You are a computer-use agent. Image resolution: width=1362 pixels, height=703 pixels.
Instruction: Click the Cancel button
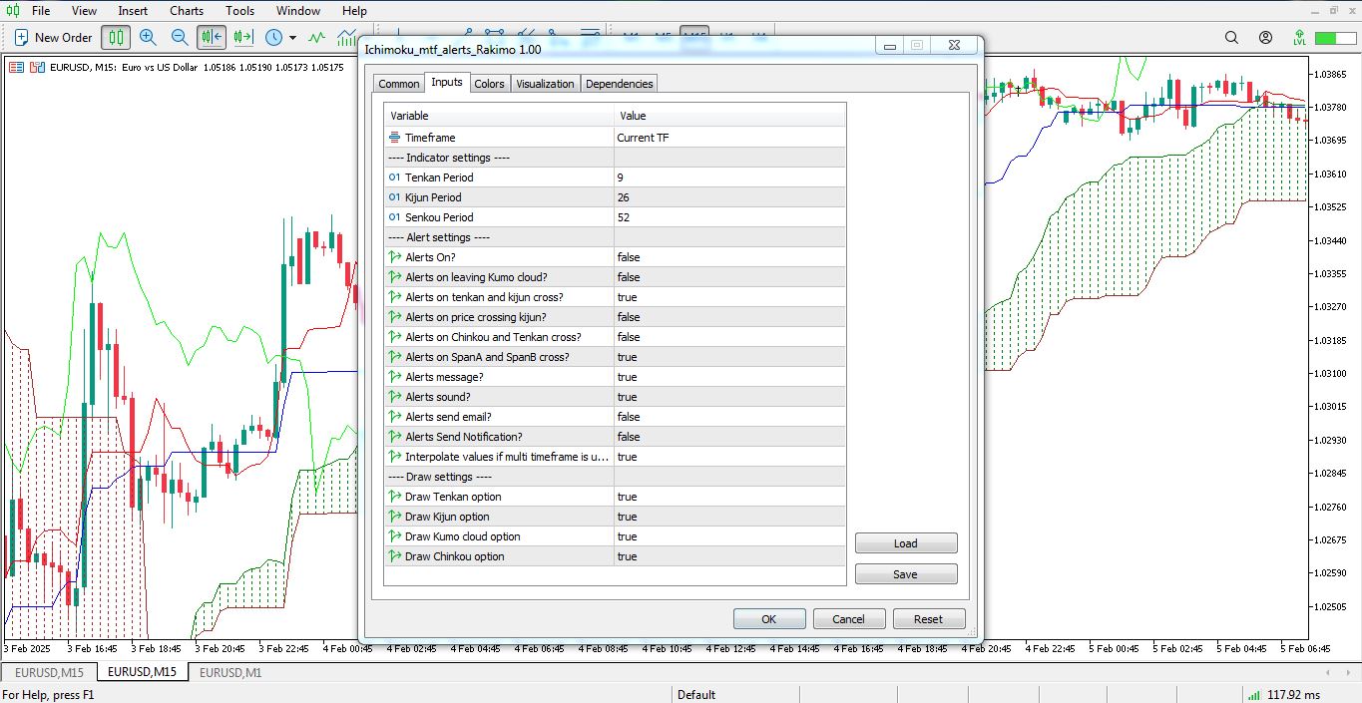pos(849,619)
